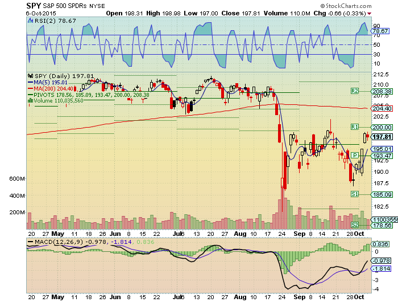Click the 185.09 S1 price tag

382,195
